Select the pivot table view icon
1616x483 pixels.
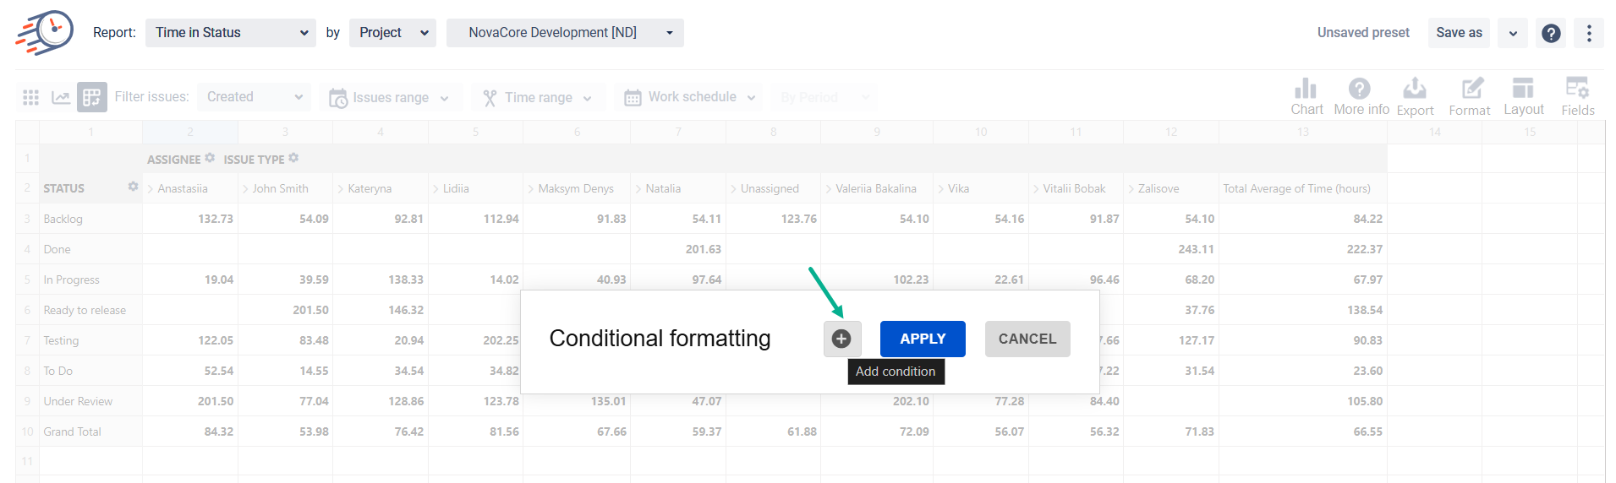pyautogui.click(x=92, y=97)
